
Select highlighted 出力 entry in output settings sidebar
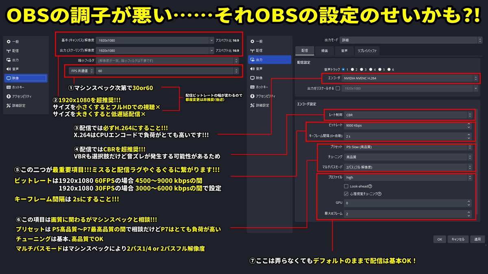(x=269, y=60)
